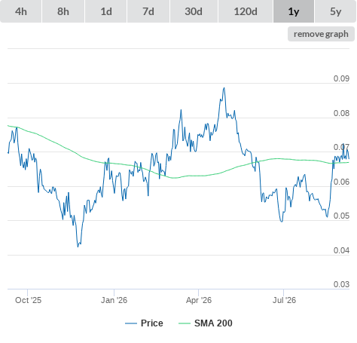This screenshot has height=343, width=357.
Task: Click the blue Price line swatch
Action: tap(131, 323)
